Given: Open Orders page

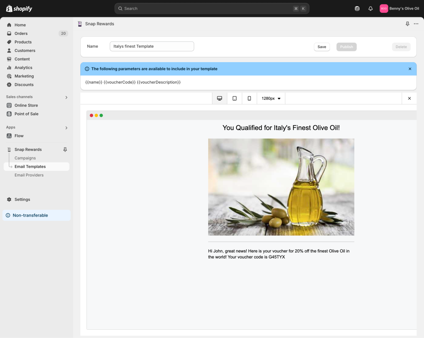Looking at the screenshot, I should pyautogui.click(x=36, y=34).
